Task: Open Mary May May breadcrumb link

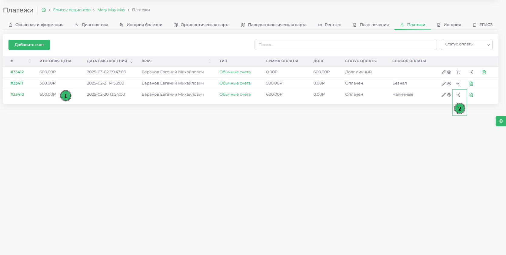Action: (111, 10)
